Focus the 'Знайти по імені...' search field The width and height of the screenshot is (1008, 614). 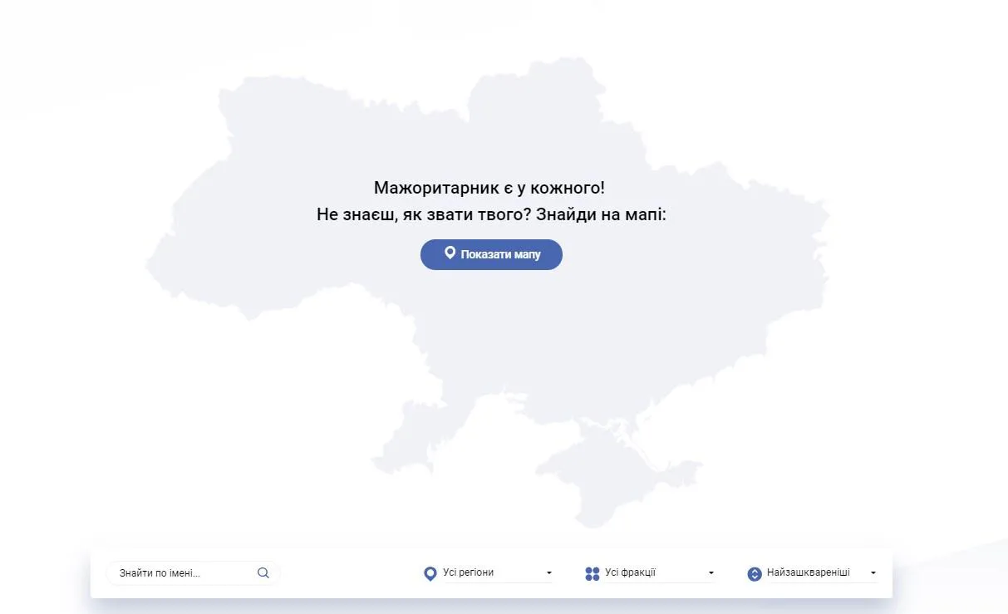(183, 572)
